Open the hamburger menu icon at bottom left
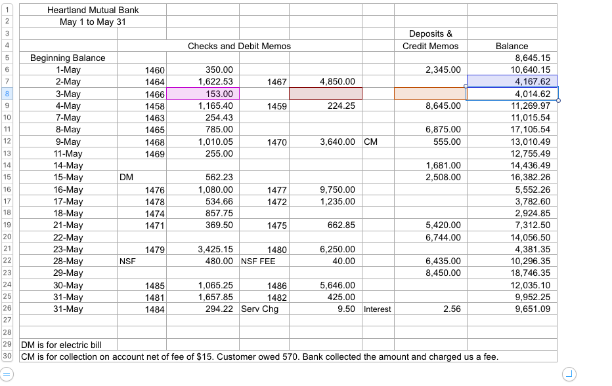612x386 pixels. (x=6, y=374)
